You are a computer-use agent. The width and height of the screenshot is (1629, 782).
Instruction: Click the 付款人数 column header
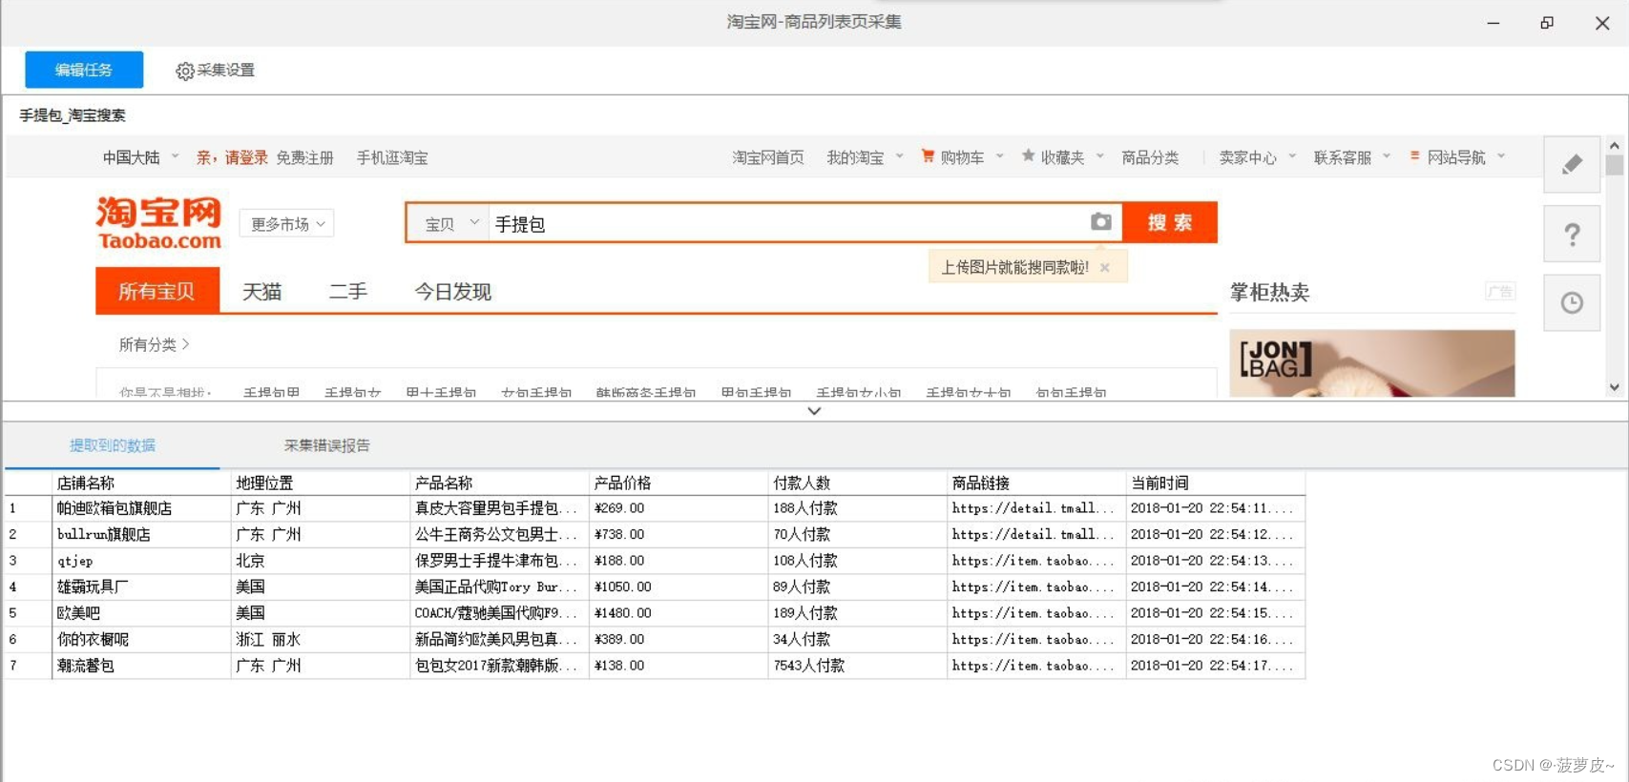(x=857, y=483)
